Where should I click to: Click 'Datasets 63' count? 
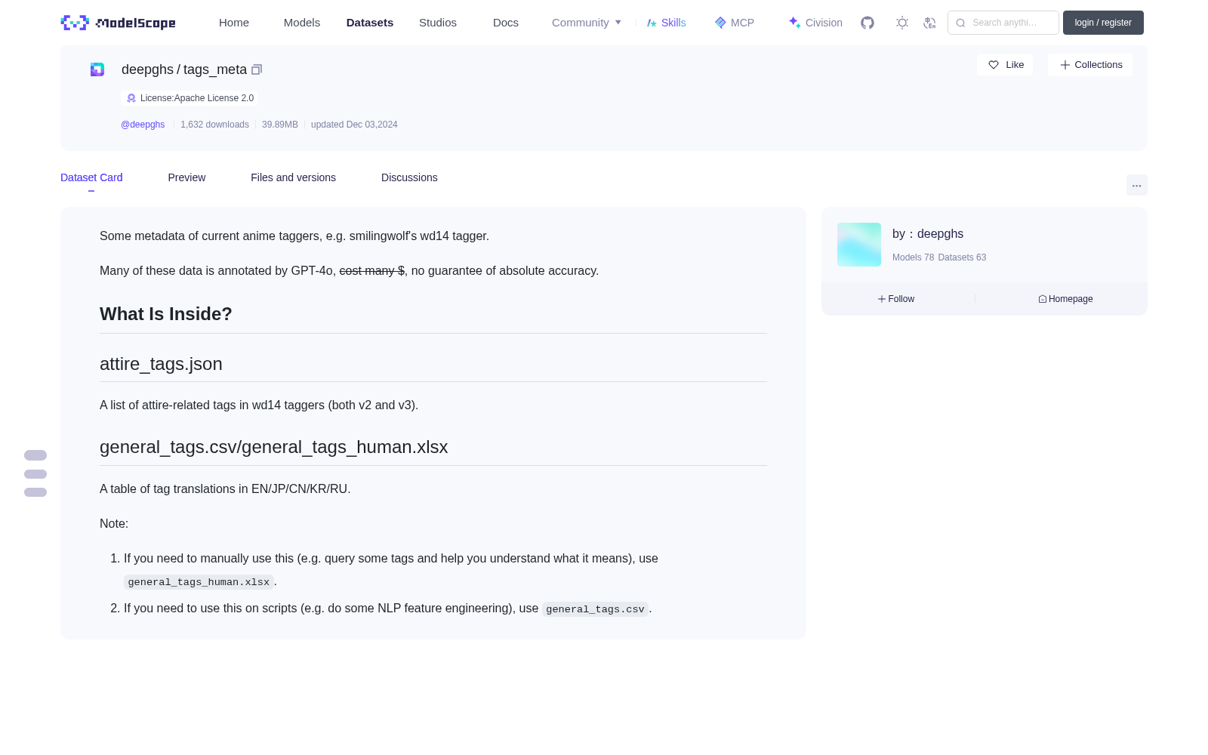962,257
